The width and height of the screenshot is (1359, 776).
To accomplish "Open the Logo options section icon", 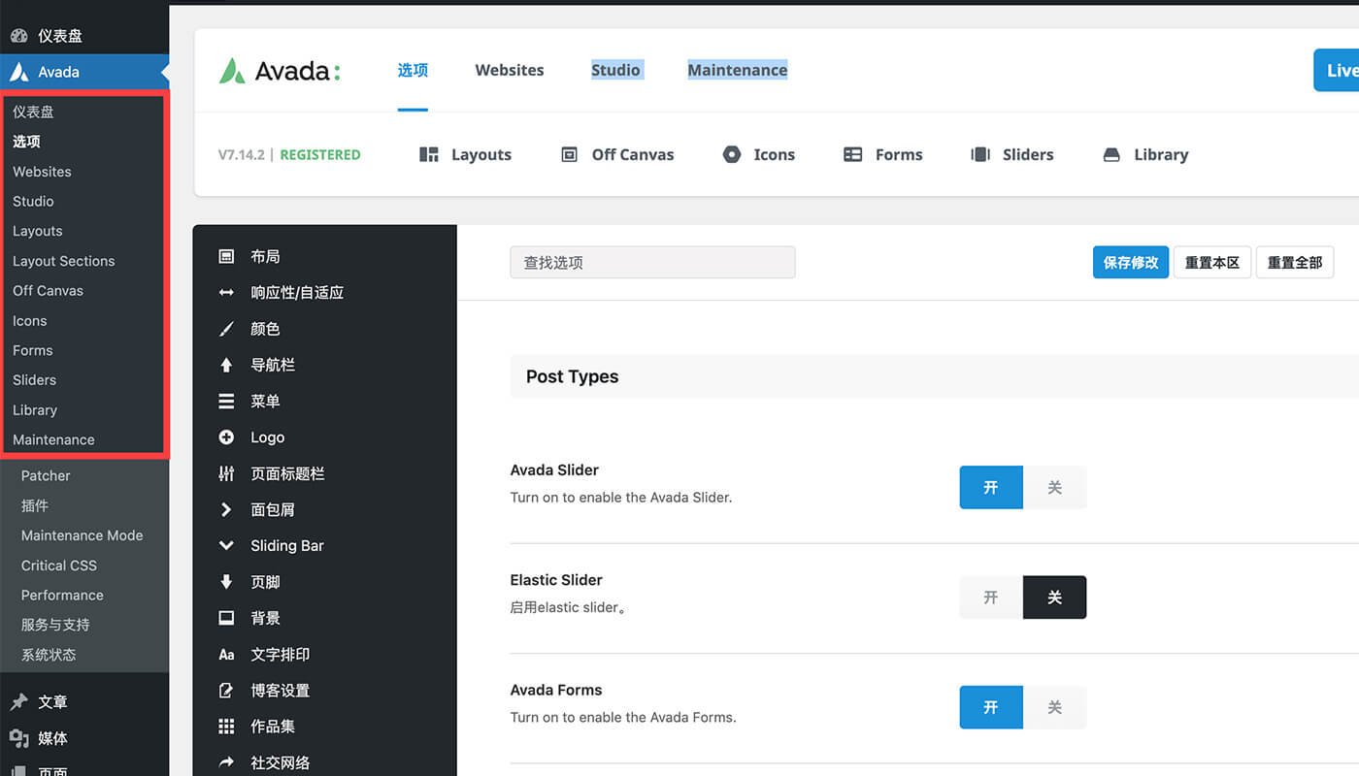I will (226, 436).
